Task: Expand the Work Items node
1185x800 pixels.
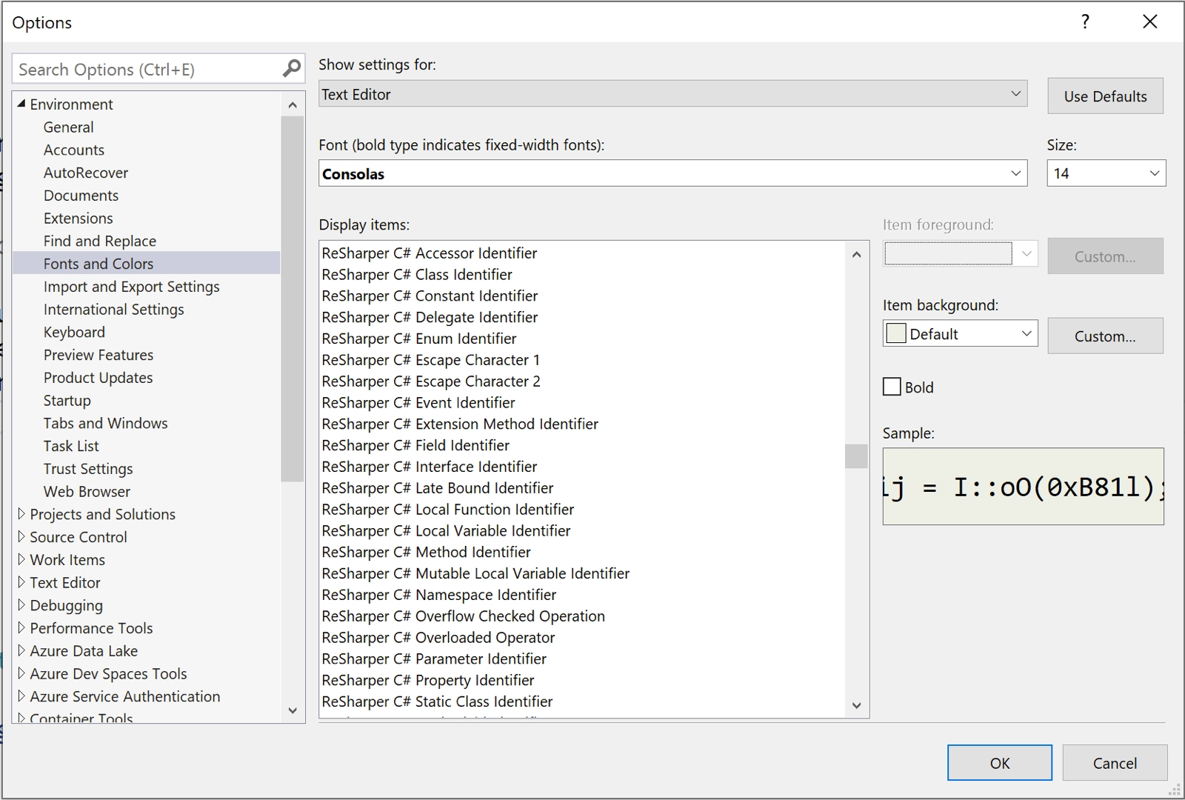Action: 21,559
